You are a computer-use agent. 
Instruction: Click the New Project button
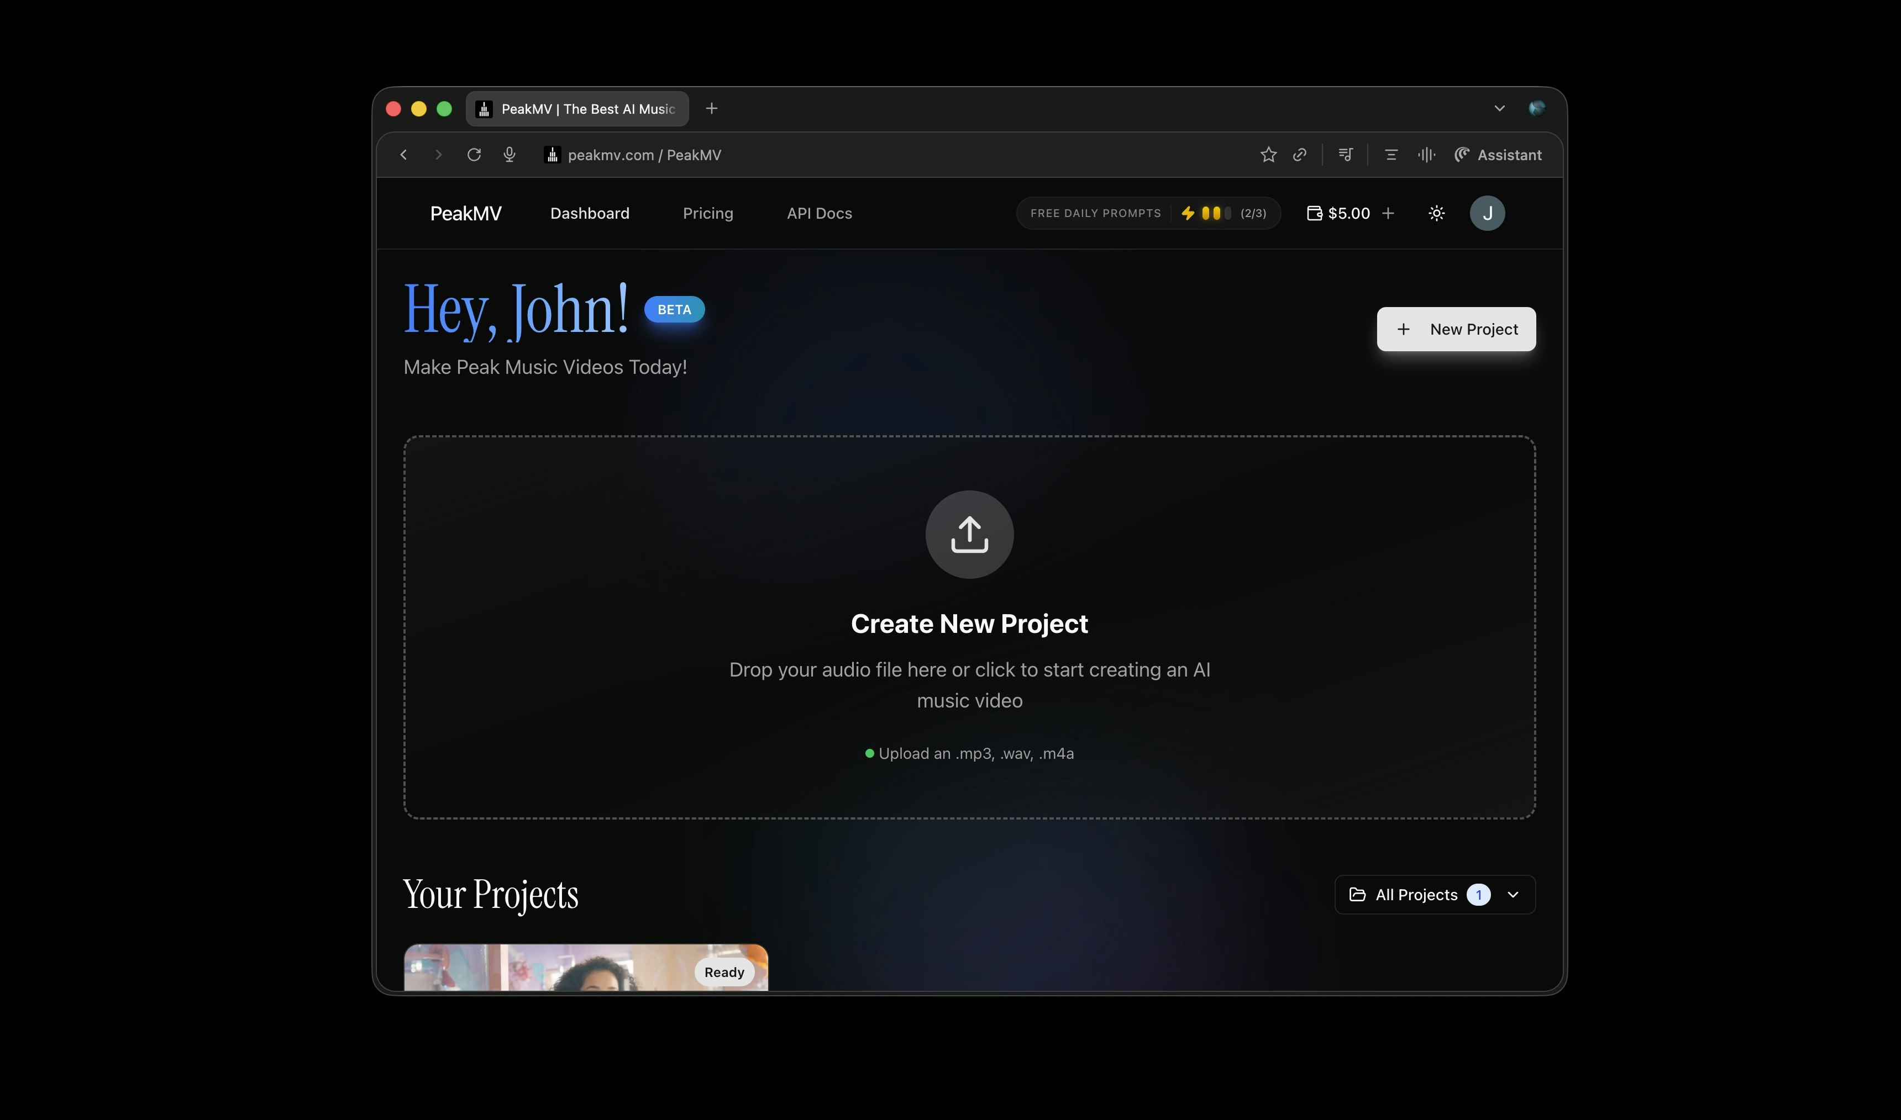(1456, 329)
